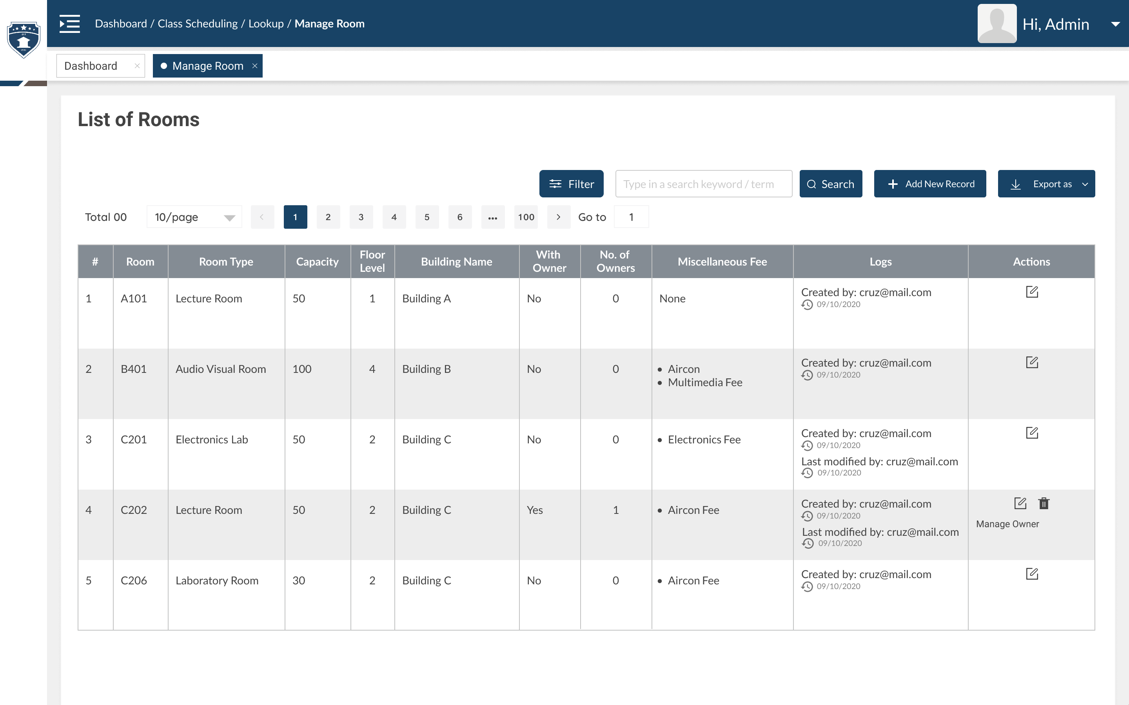
Task: Click the edit icon for room C201
Action: point(1032,433)
